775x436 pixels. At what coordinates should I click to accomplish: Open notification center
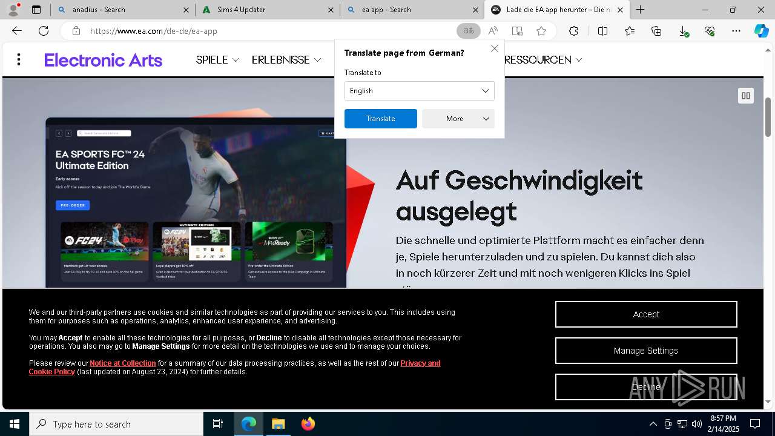755,424
